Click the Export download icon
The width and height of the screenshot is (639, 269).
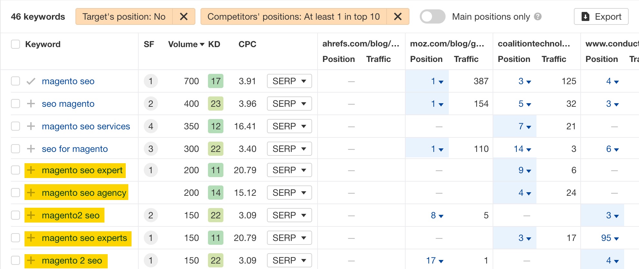585,16
